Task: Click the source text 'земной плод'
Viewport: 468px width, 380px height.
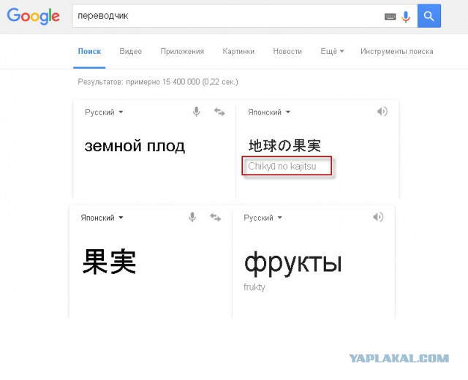Action: click(135, 146)
